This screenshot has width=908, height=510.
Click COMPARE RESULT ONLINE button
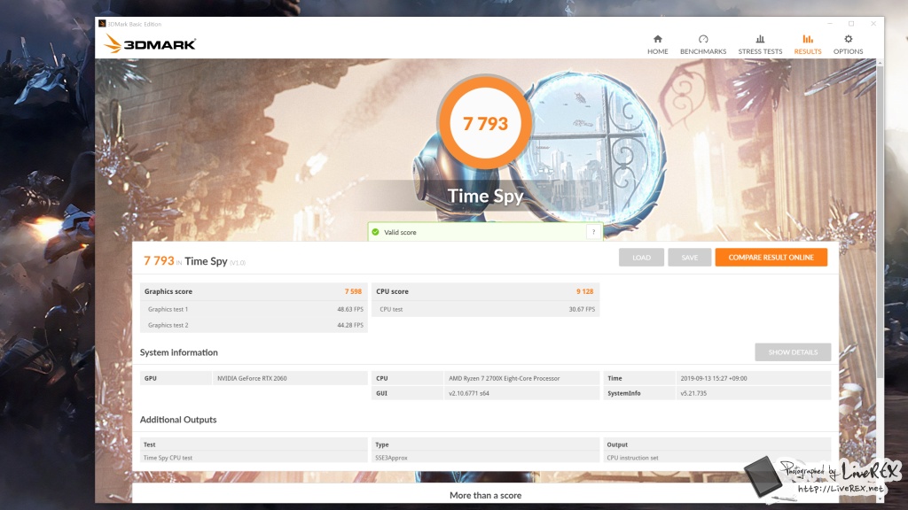[x=771, y=258]
